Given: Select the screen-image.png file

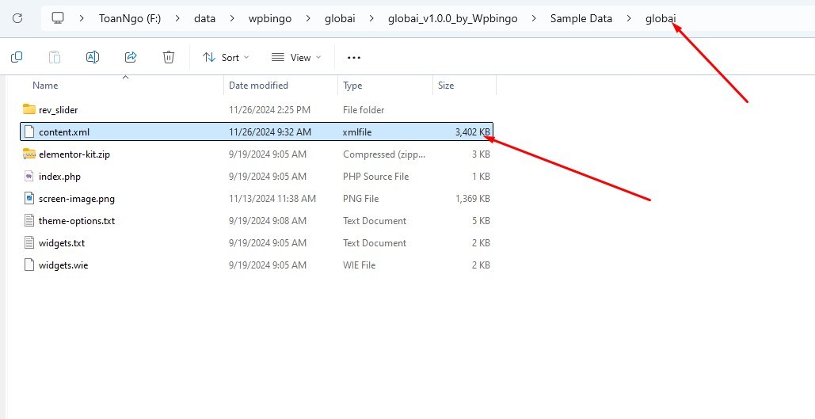Looking at the screenshot, I should [76, 199].
